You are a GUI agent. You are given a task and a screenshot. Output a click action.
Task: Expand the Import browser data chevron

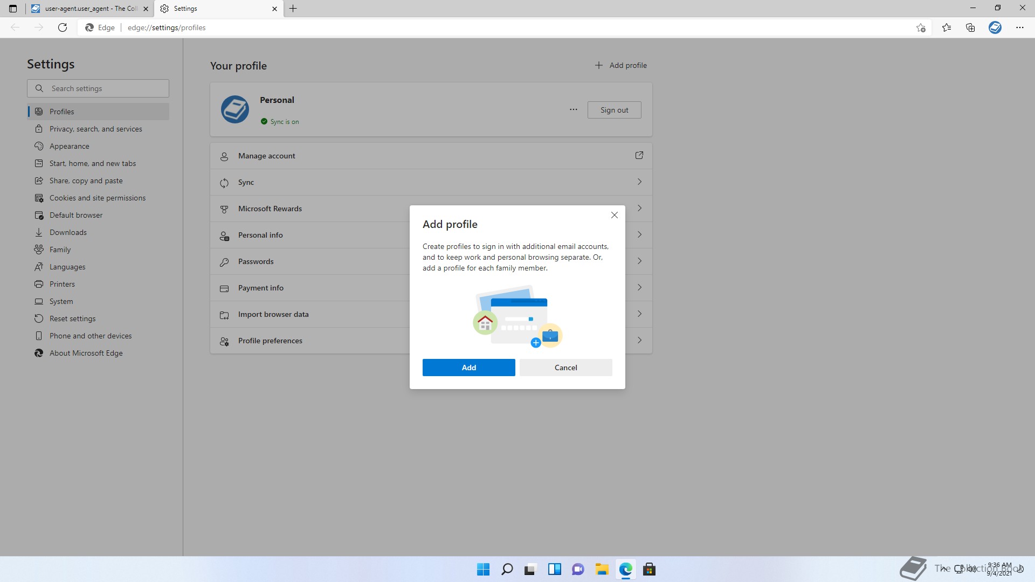click(x=639, y=314)
